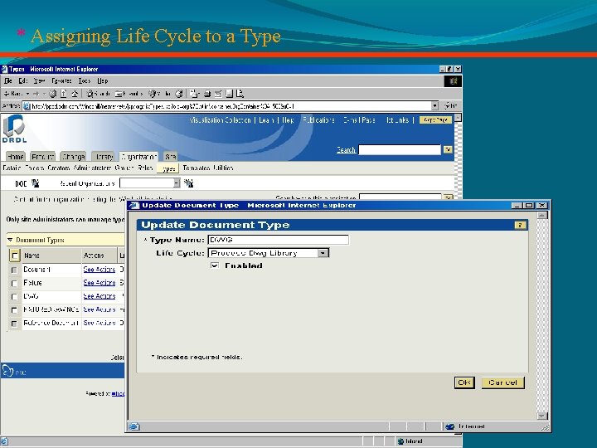Click the Print toolbar icon
This screenshot has width=597, height=448.
[x=207, y=94]
